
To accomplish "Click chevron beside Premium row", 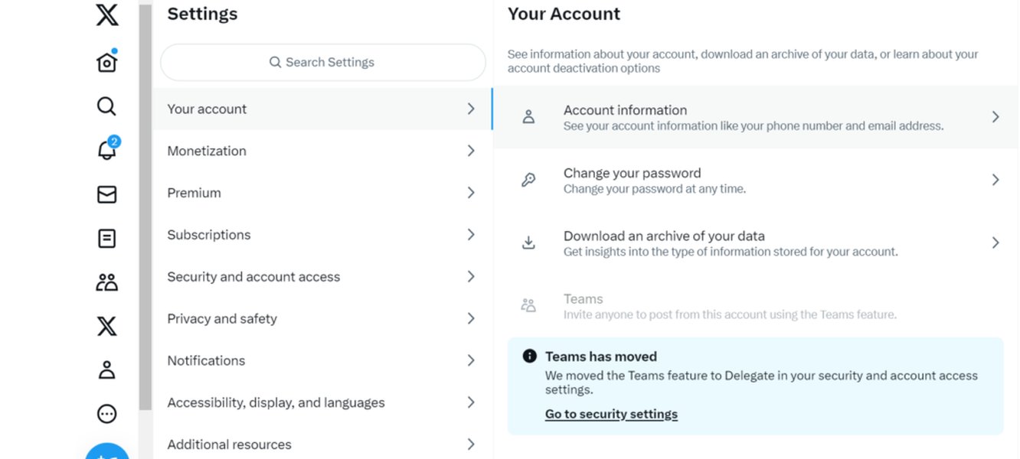I will [x=471, y=193].
